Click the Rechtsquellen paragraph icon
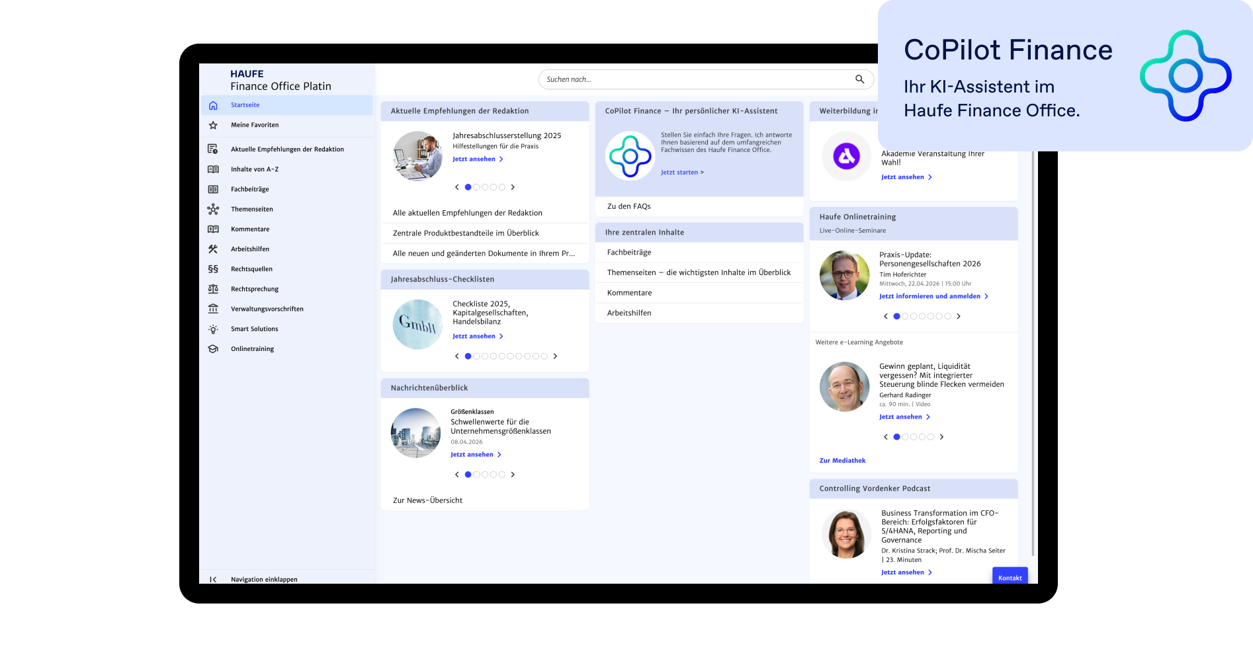Image resolution: width=1253 pixels, height=665 pixels. (213, 269)
